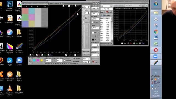The image size is (176, 99).
Task: Launch Chrome from the taskbar
Action: pyautogui.click(x=156, y=32)
